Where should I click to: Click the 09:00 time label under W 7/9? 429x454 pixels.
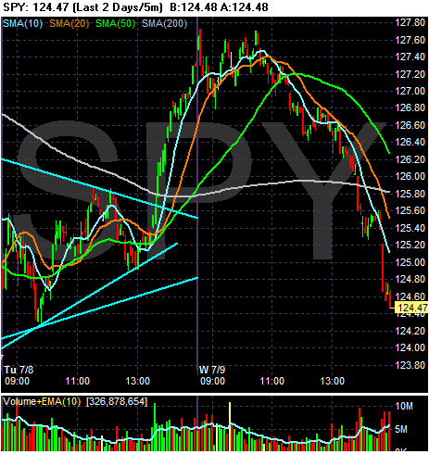click(212, 381)
